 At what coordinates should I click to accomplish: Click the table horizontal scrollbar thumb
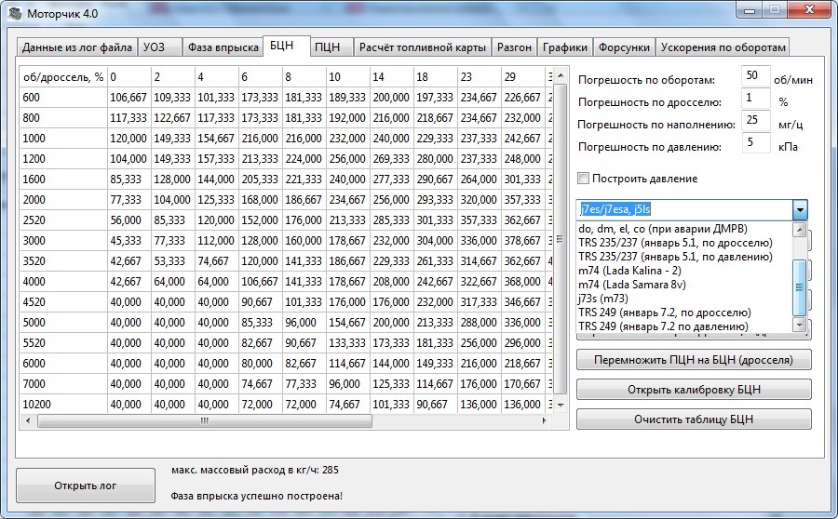click(x=204, y=420)
